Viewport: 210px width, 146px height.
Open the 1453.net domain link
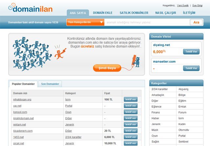coord(18,137)
